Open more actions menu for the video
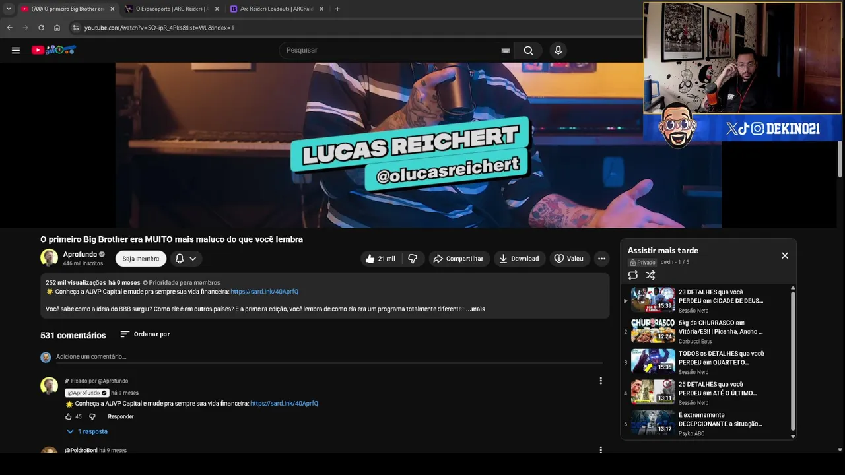845x475 pixels. coord(601,259)
